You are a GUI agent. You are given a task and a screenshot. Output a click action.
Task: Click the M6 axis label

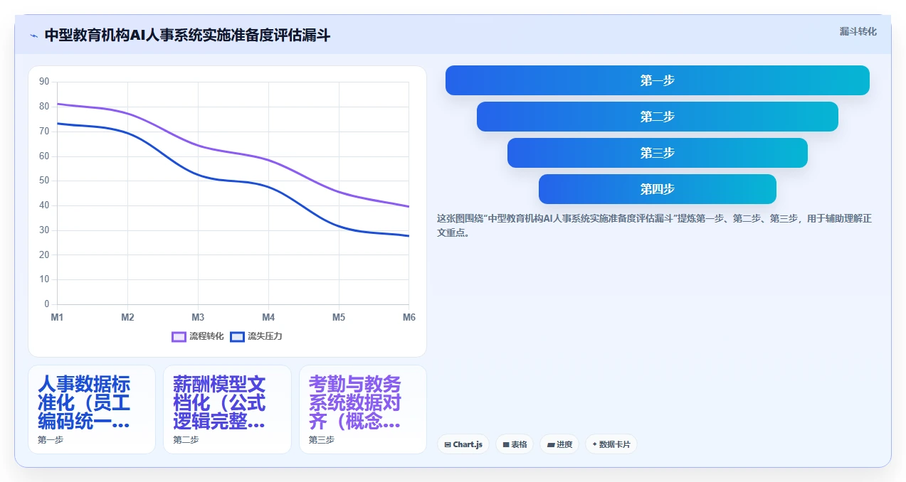409,317
